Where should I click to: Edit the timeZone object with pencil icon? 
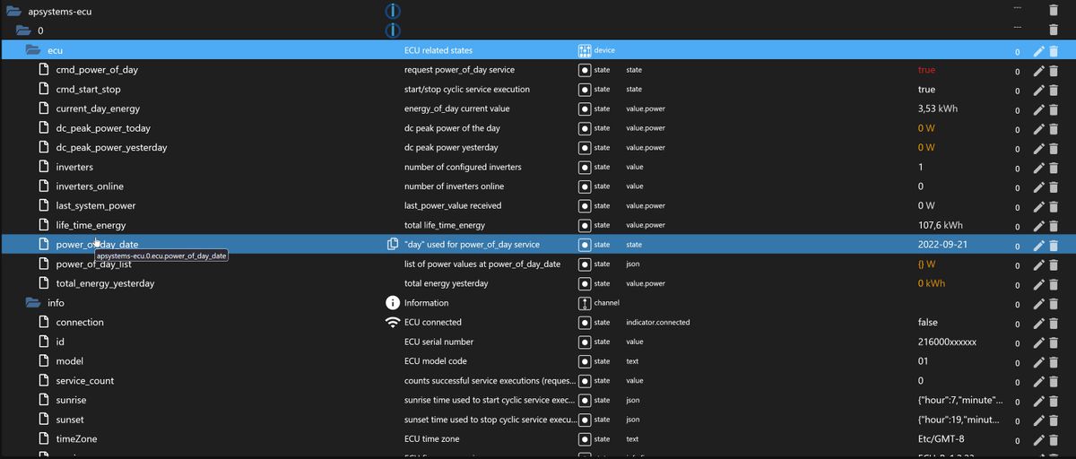[x=1039, y=439]
